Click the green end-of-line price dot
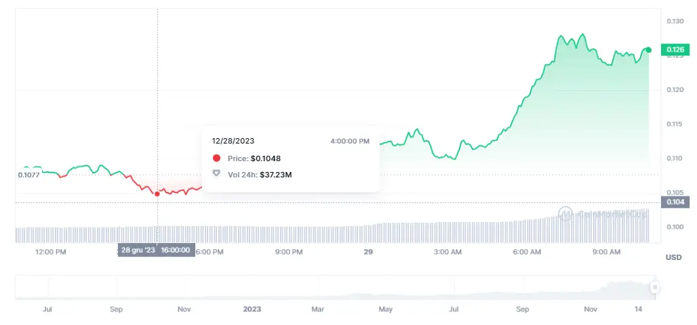The height and width of the screenshot is (325, 697). [x=648, y=50]
